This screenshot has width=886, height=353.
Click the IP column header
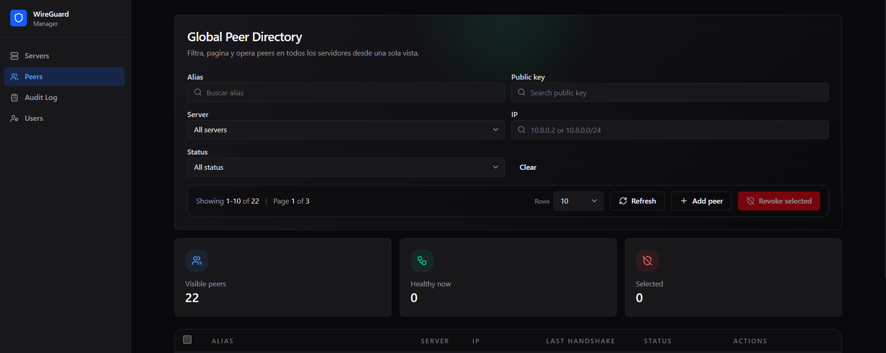point(476,341)
